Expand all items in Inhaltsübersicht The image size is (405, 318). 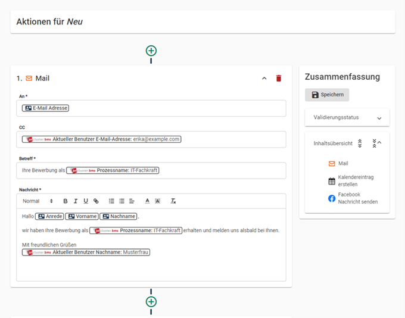point(360,144)
